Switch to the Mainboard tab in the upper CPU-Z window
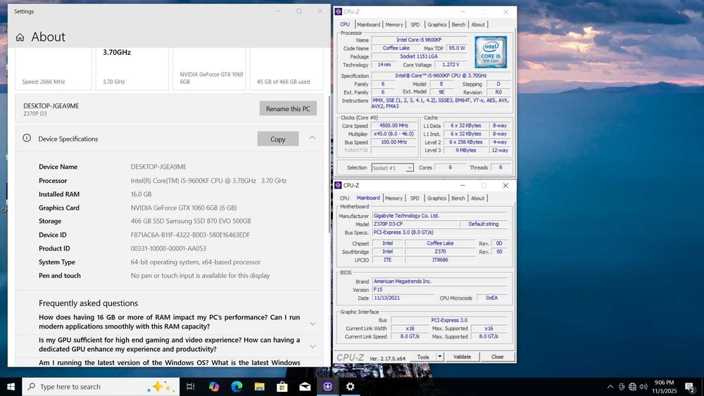704x396 pixels. click(369, 25)
